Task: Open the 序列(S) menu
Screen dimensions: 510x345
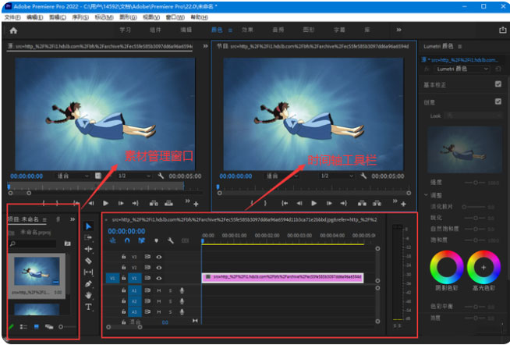Action: pyautogui.click(x=80, y=17)
